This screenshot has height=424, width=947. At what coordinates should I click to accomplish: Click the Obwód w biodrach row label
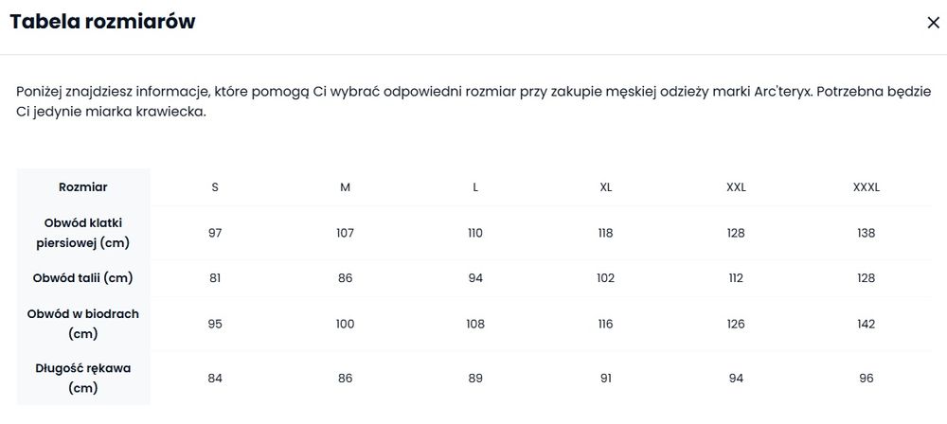pos(83,324)
